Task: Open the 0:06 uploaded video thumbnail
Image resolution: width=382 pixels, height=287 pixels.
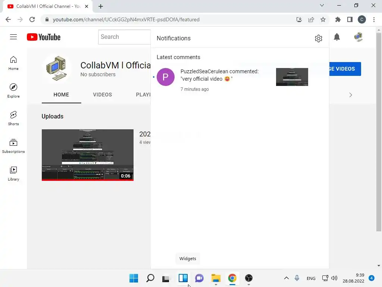Action: (x=87, y=155)
